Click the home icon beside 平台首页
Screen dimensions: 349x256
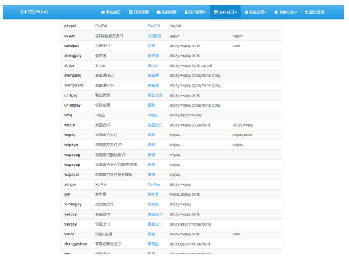103,11
